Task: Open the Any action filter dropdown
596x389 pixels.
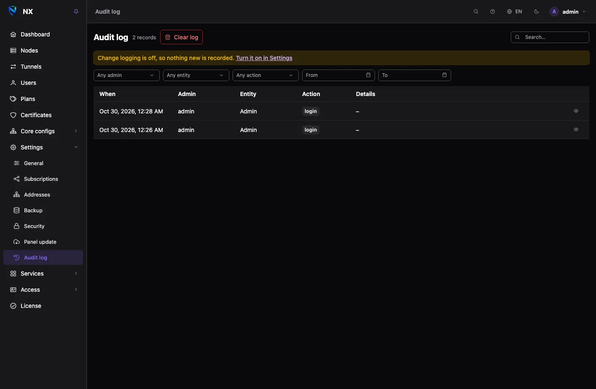Action: click(266, 75)
